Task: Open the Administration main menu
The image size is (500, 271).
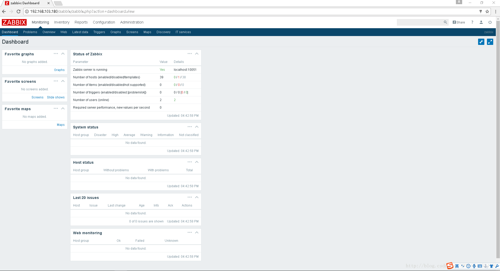Action: point(132,22)
